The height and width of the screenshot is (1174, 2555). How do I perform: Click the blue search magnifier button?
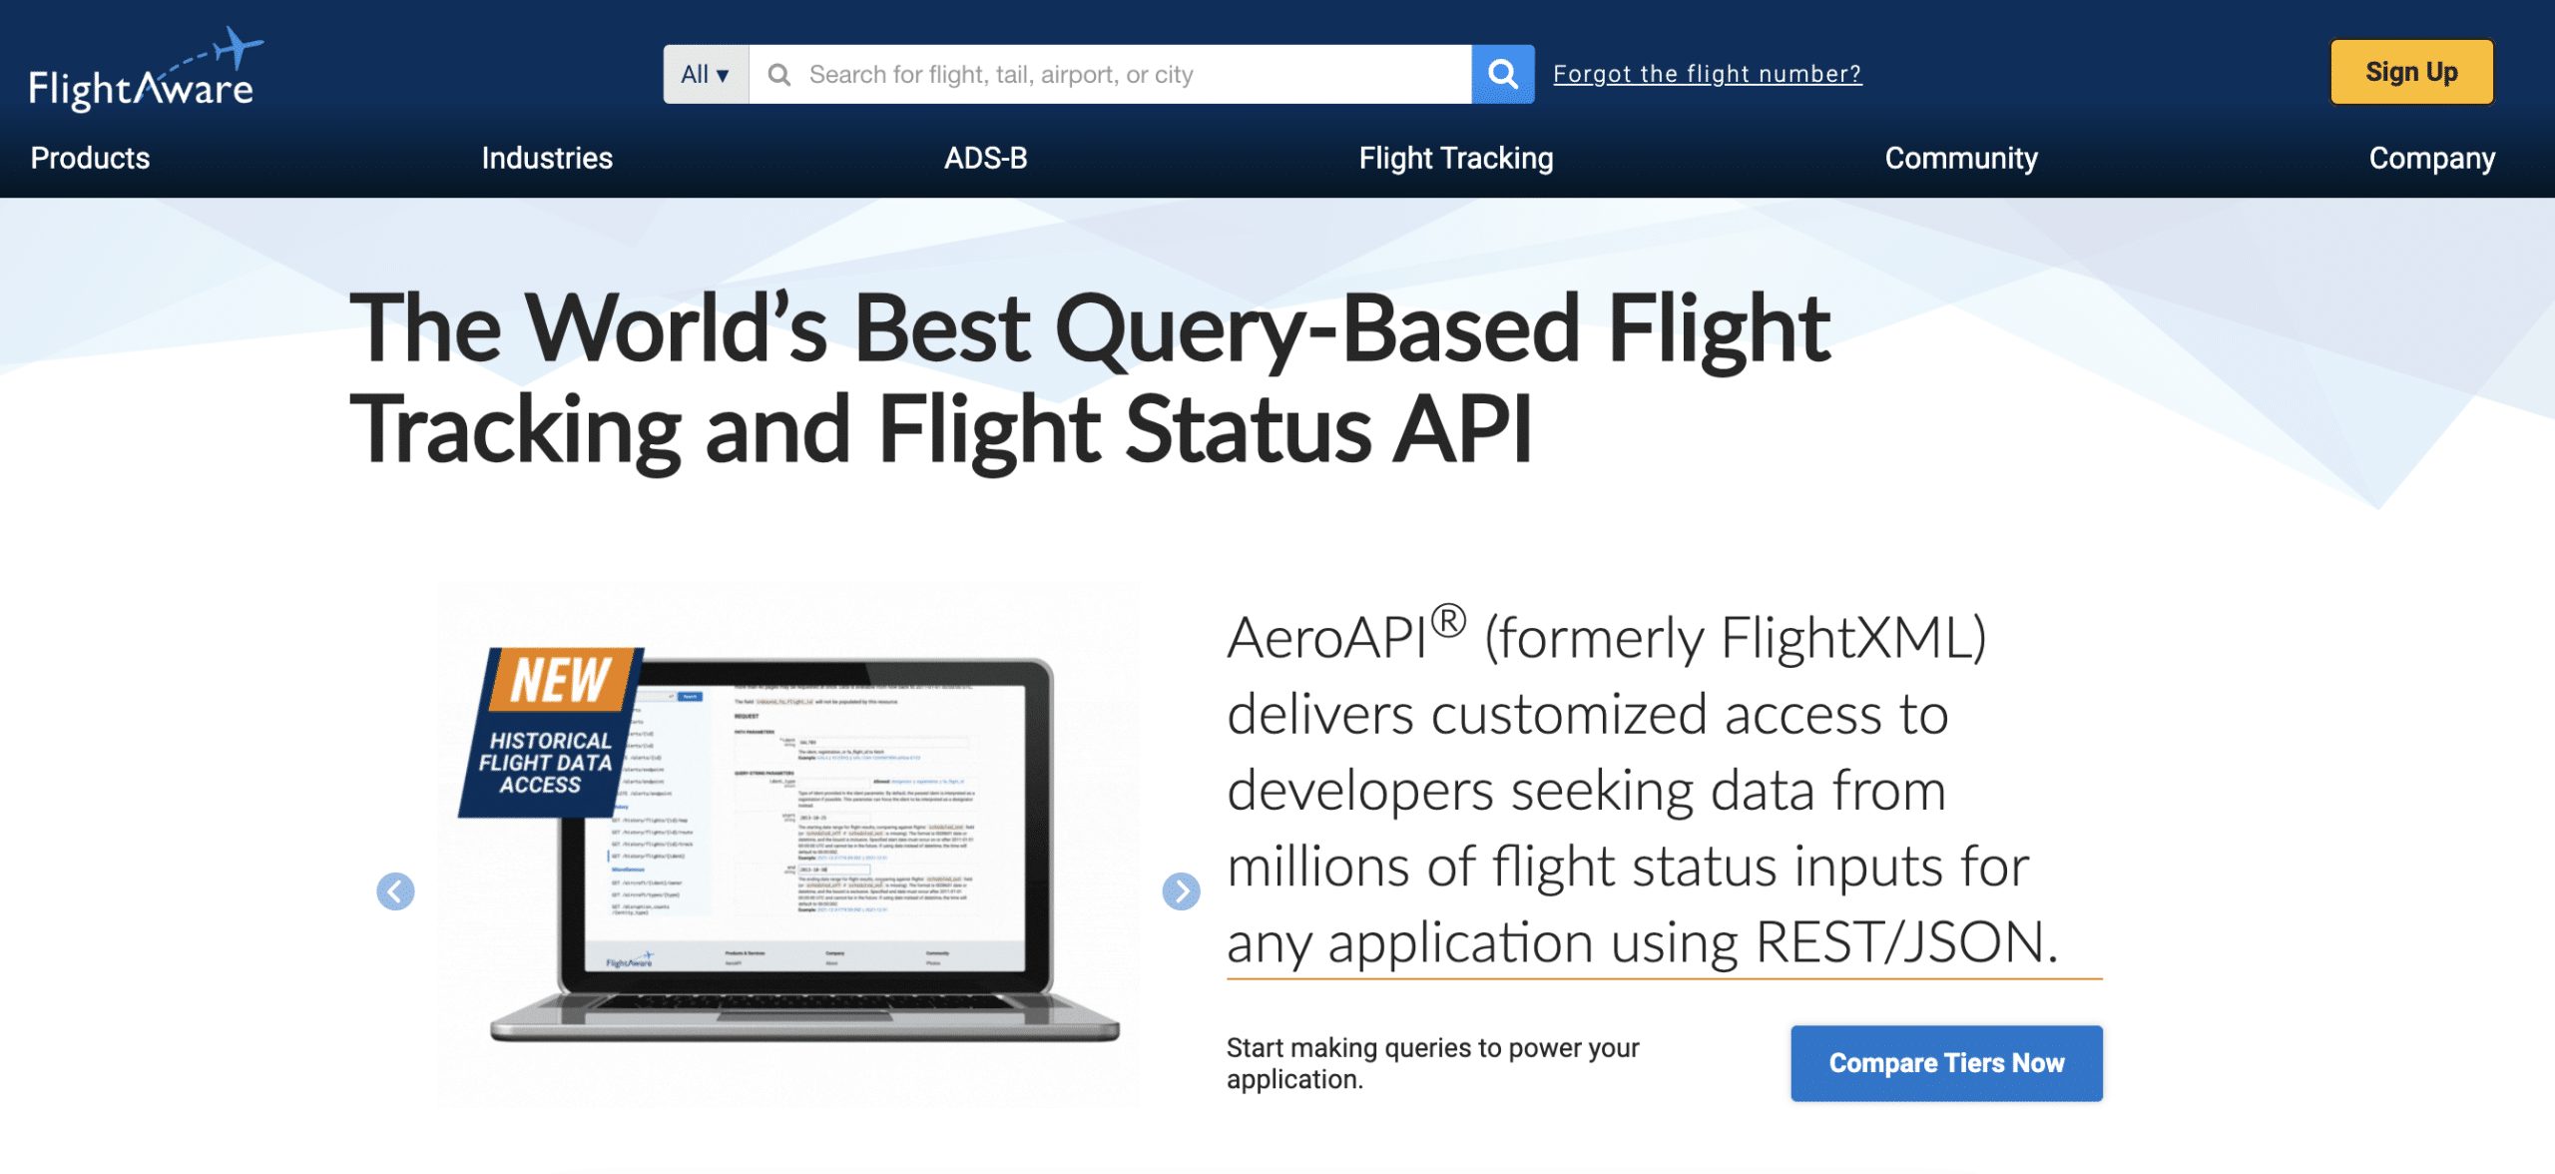[1502, 74]
